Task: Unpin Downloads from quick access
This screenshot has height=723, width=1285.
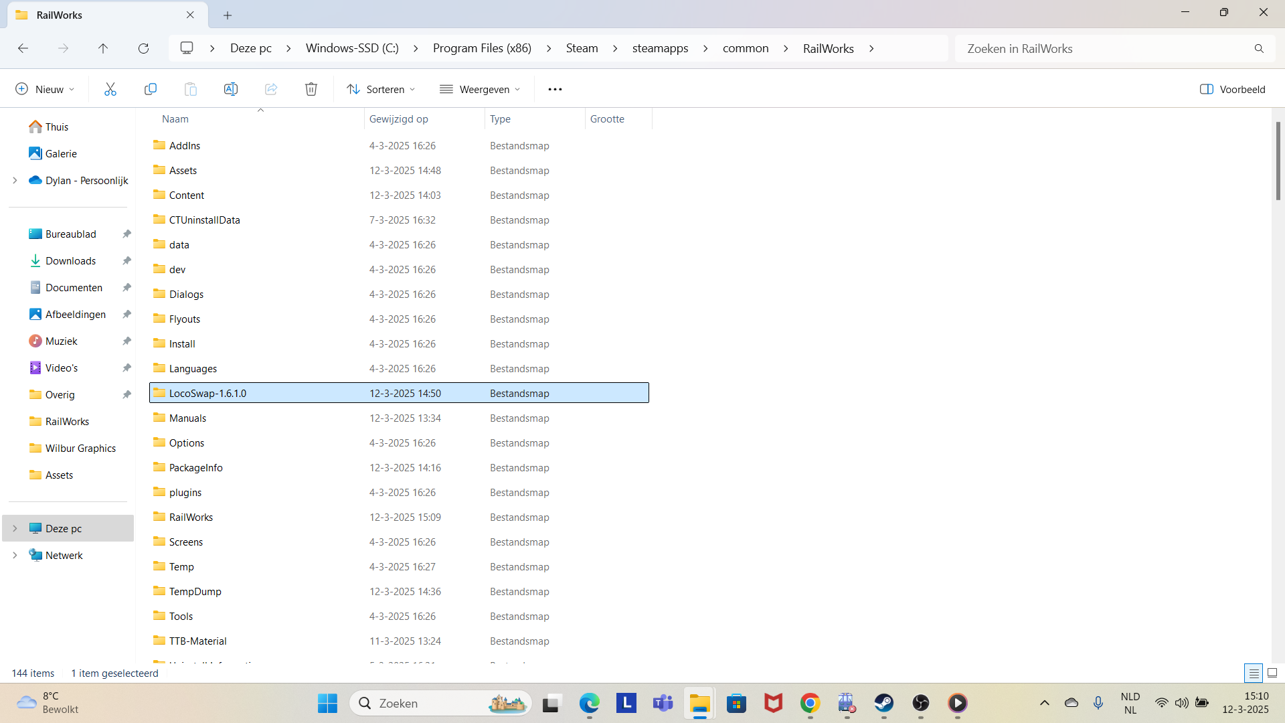Action: [126, 260]
